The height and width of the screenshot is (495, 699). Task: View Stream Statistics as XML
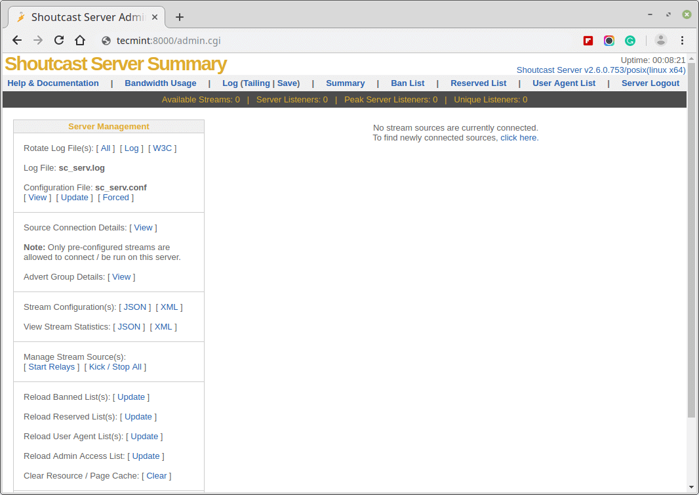163,327
